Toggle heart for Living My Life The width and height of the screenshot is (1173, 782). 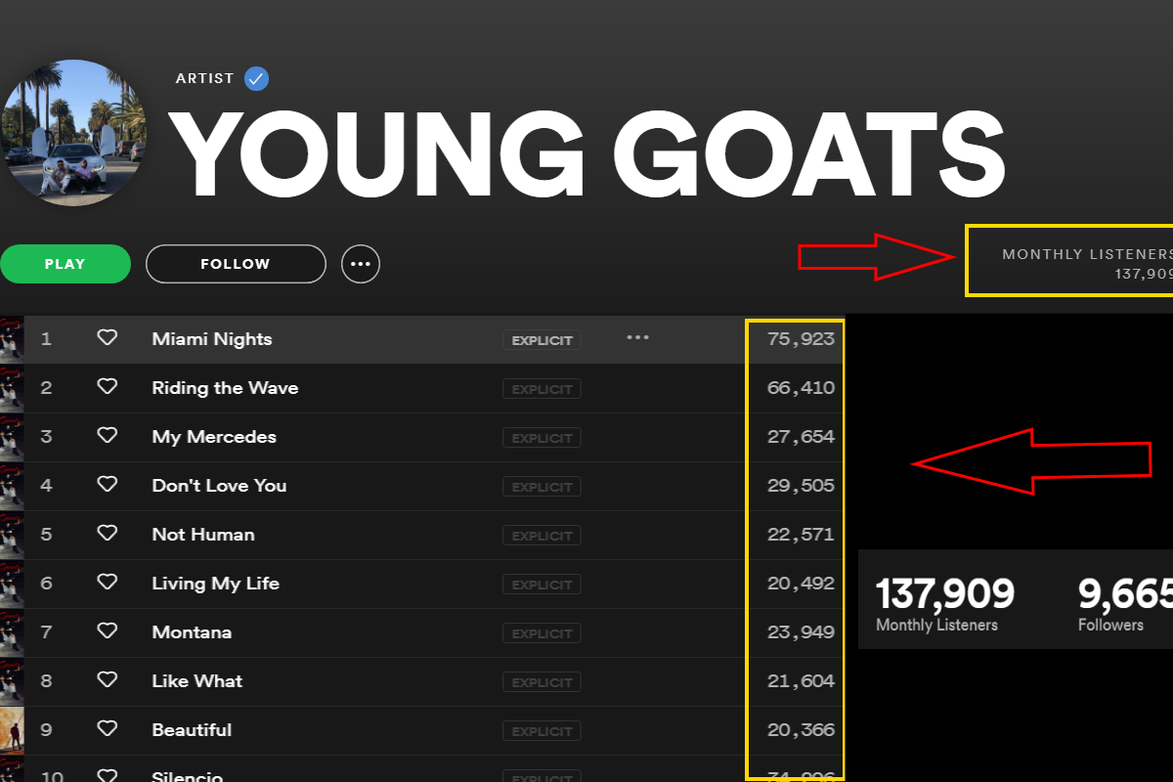107,583
